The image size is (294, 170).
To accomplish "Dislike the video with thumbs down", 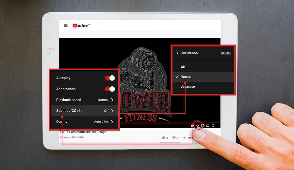I will tap(174, 138).
